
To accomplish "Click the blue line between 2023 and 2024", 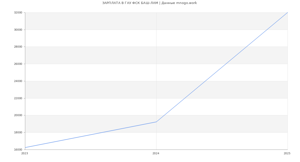I will point(91,135).
